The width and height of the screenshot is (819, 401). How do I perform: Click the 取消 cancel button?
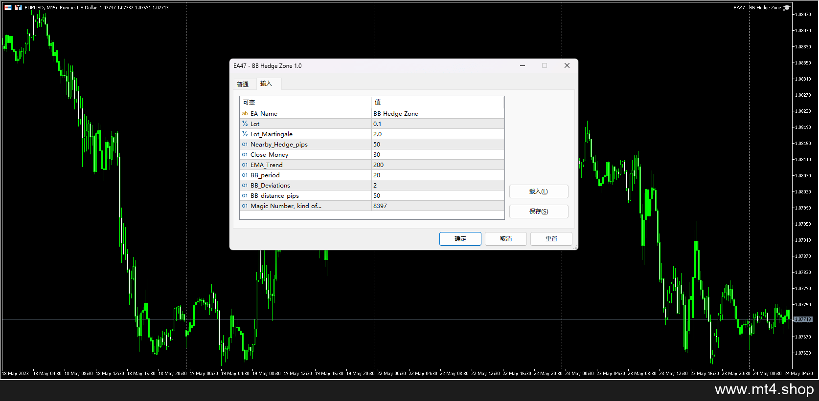click(x=506, y=239)
